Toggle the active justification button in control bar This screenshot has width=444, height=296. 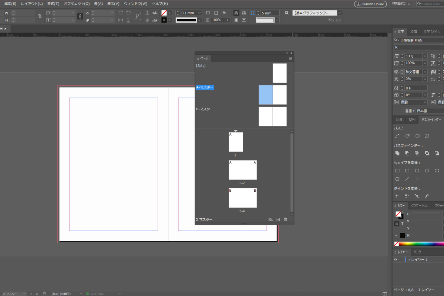coord(236,13)
